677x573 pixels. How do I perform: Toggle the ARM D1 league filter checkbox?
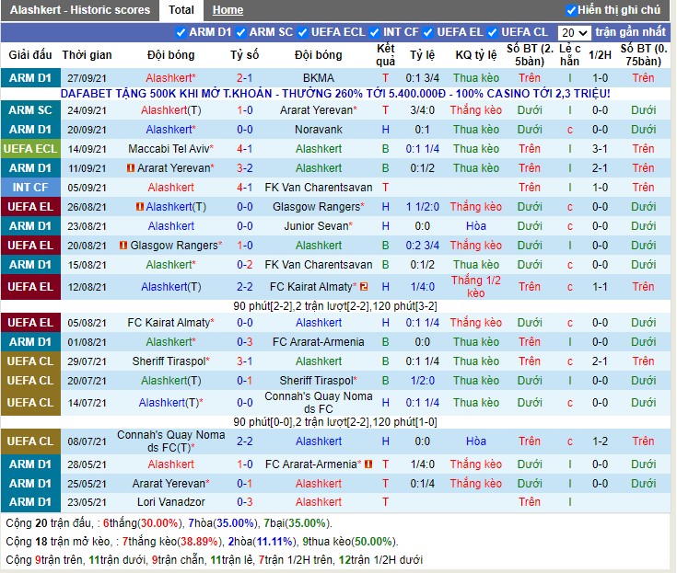coord(181,32)
